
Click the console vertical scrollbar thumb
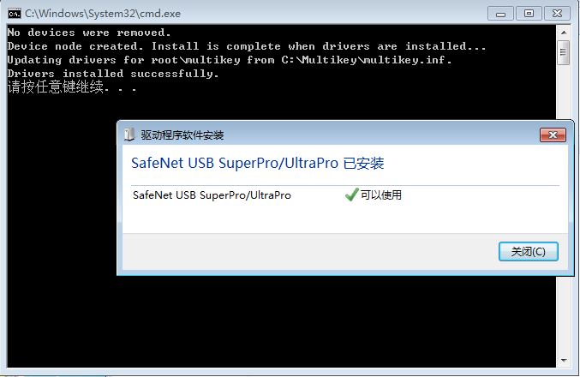(x=564, y=52)
